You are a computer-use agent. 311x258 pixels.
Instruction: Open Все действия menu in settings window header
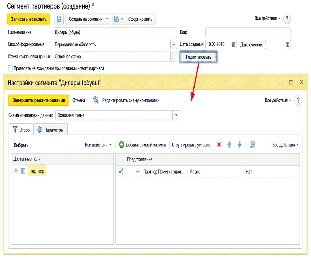click(278, 100)
